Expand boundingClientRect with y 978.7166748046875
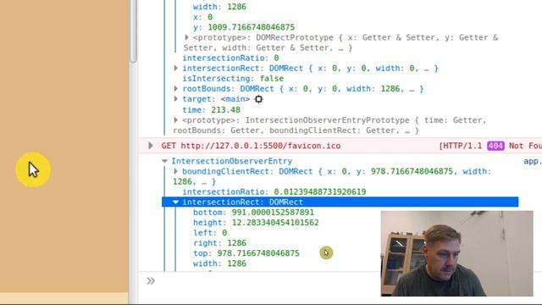The height and width of the screenshot is (305, 542). [x=176, y=171]
